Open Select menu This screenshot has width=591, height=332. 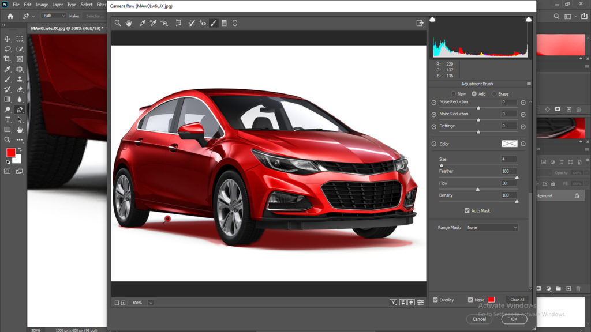[87, 5]
